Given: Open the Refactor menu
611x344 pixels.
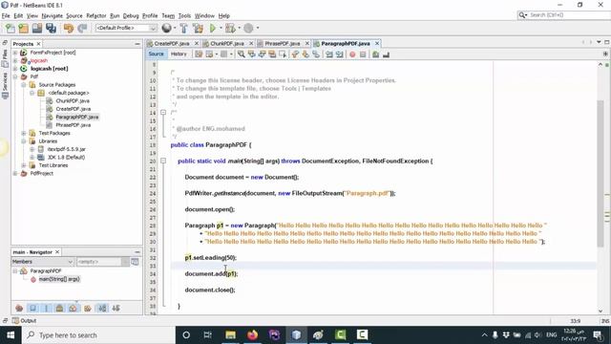Looking at the screenshot, I should point(95,16).
